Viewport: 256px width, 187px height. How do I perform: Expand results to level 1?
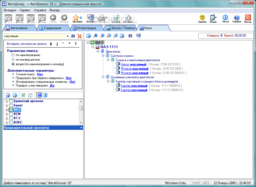point(102,36)
